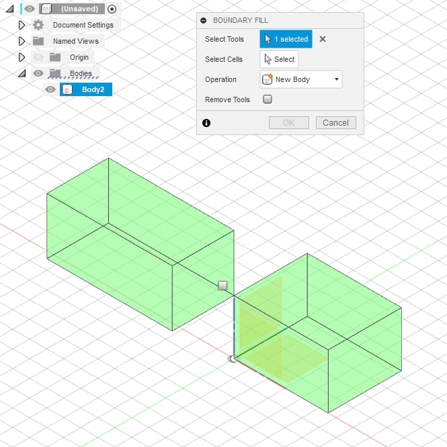Activate the '1 selected' tools selector
The width and height of the screenshot is (447, 447).
[286, 39]
